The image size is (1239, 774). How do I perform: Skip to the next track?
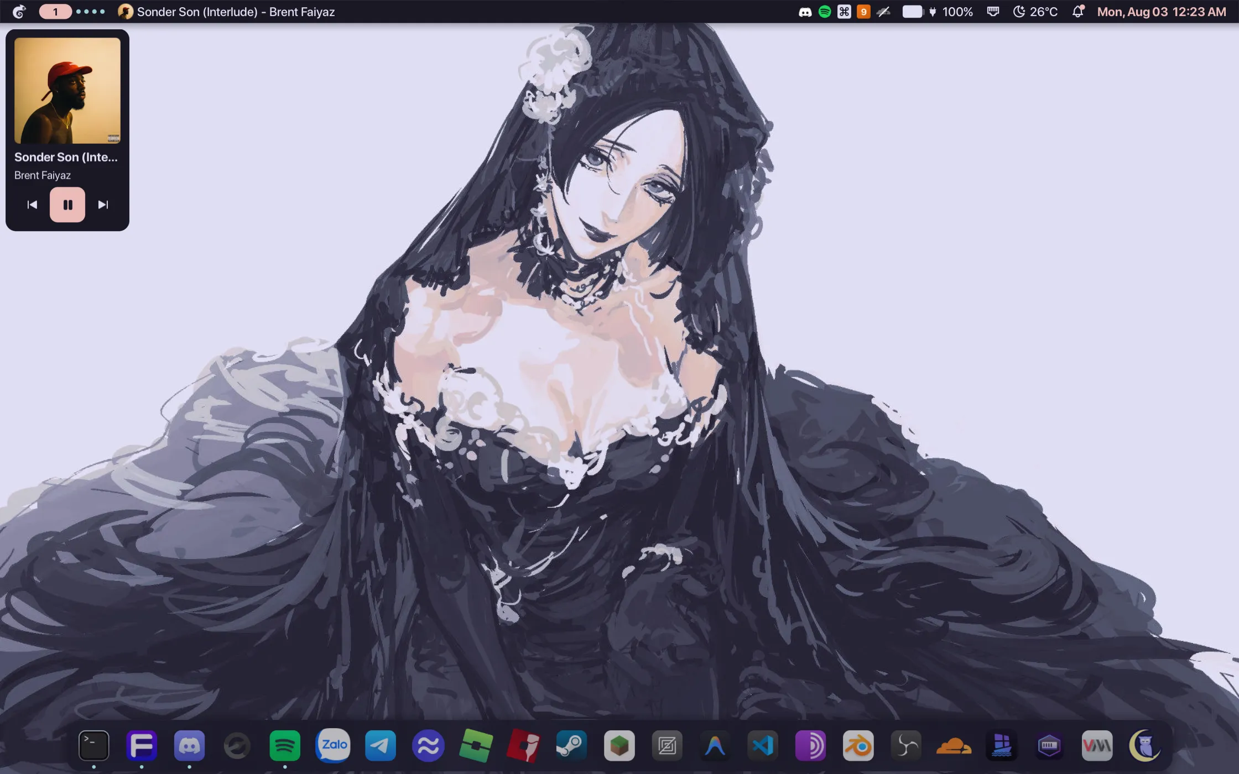click(103, 205)
